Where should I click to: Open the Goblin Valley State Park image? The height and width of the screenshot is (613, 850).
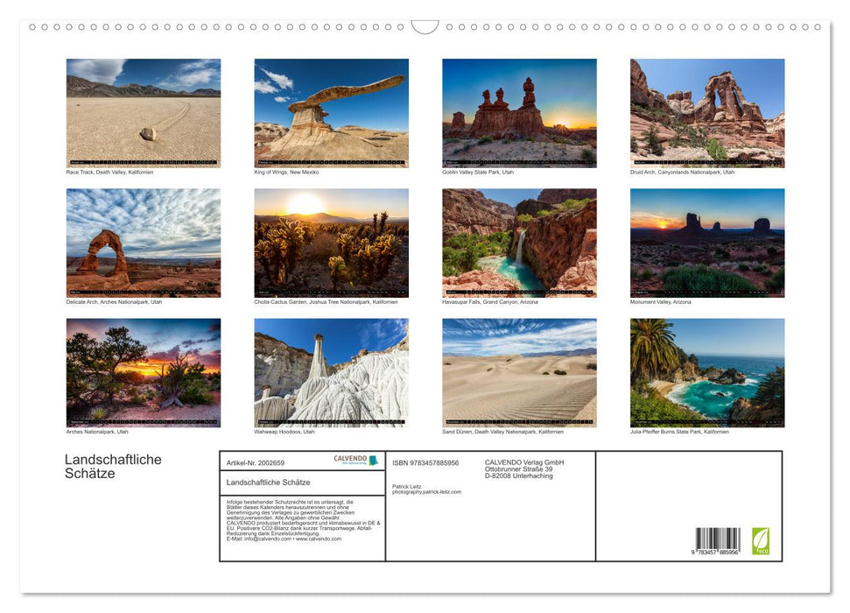[x=519, y=113]
